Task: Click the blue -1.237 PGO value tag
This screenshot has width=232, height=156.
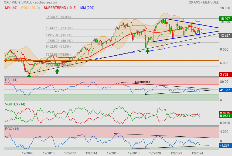Action: pyautogui.click(x=225, y=145)
